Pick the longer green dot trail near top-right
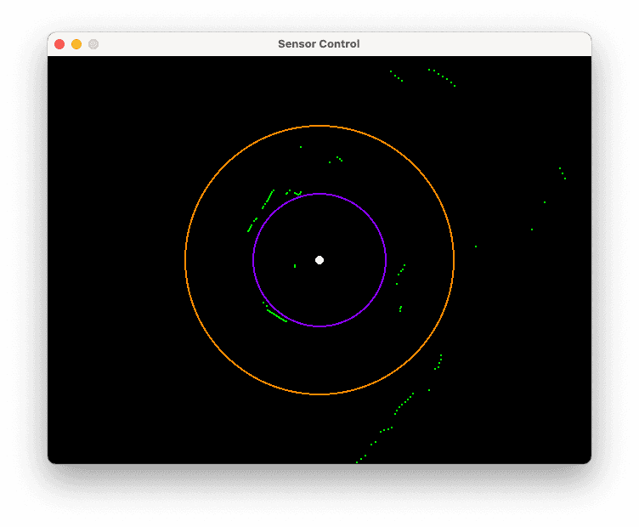The width and height of the screenshot is (639, 527). pos(442,77)
